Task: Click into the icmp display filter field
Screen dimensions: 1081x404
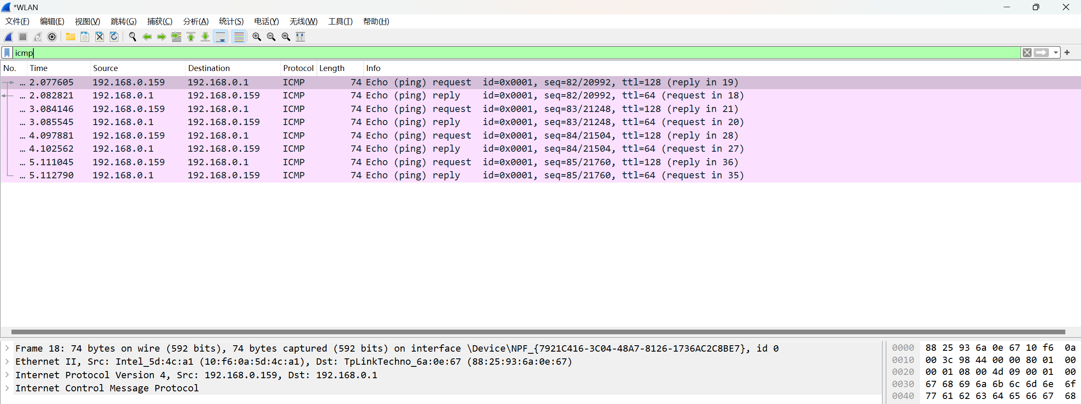Action: [516, 53]
